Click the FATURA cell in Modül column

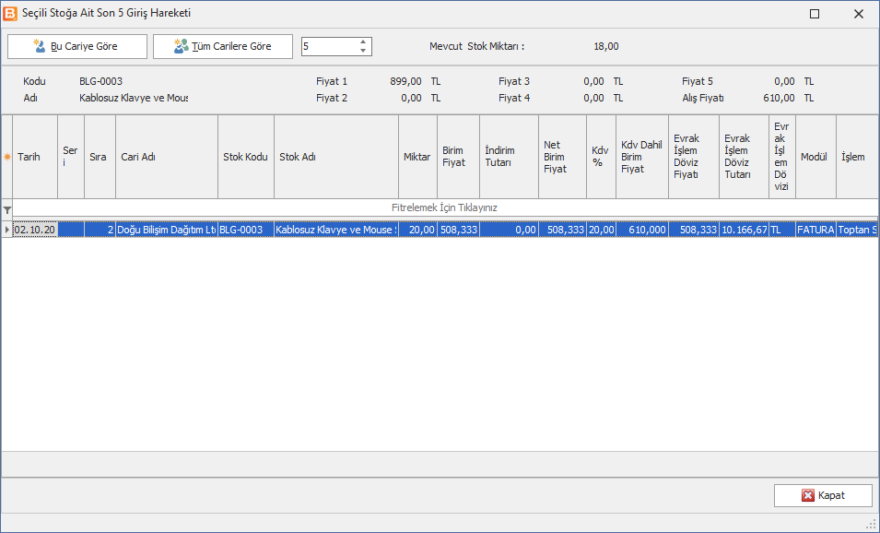(816, 229)
